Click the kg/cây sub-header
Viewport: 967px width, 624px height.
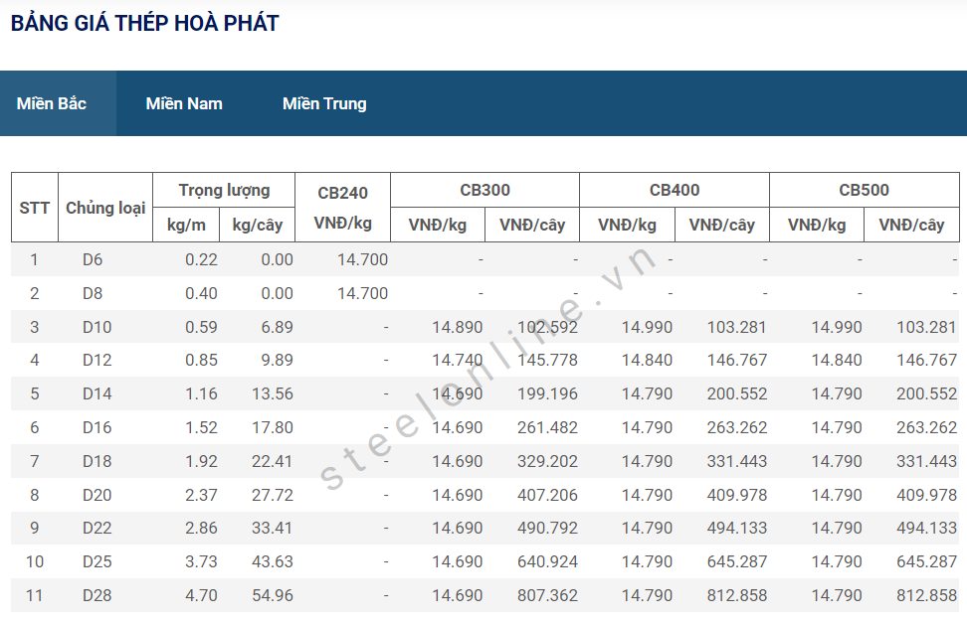click(x=257, y=225)
